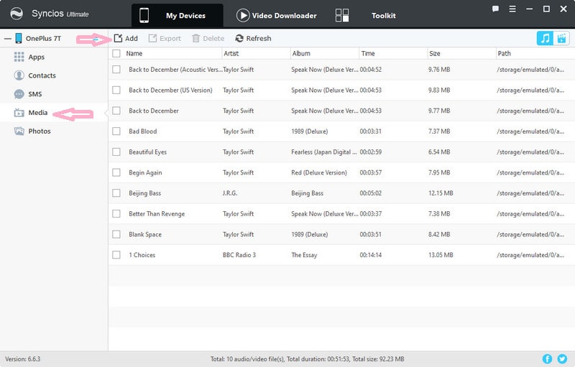Click the Export button
575x367 pixels.
pos(165,39)
